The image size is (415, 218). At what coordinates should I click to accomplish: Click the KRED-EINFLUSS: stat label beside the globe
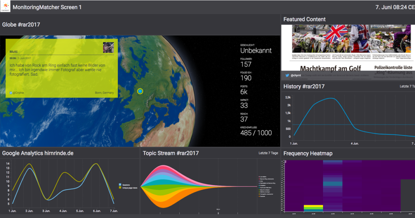248,128
